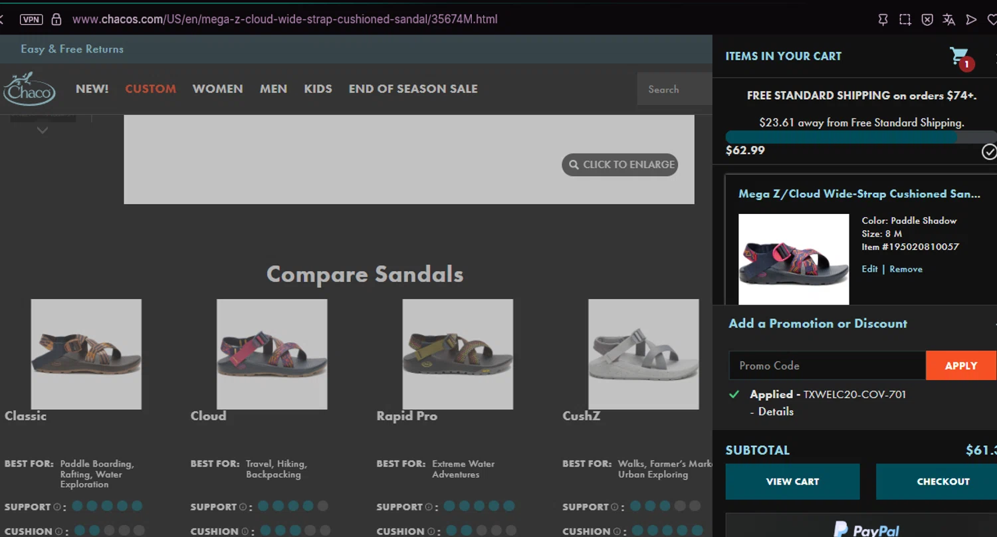
Task: Open the NEW! menu item
Action: [x=92, y=89]
